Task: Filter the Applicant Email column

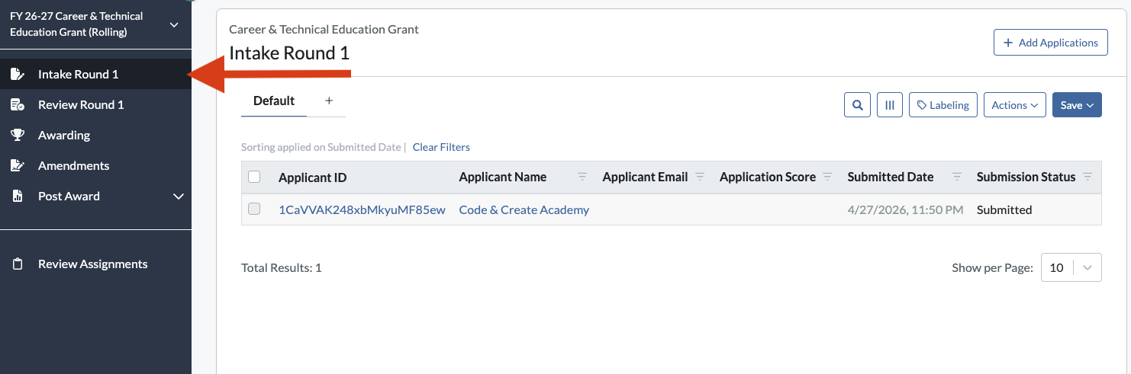Action: click(700, 177)
